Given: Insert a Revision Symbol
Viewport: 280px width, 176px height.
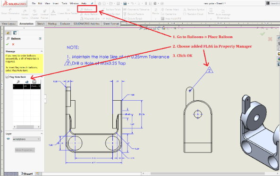Looking at the screenshot, I should pos(194,9).
